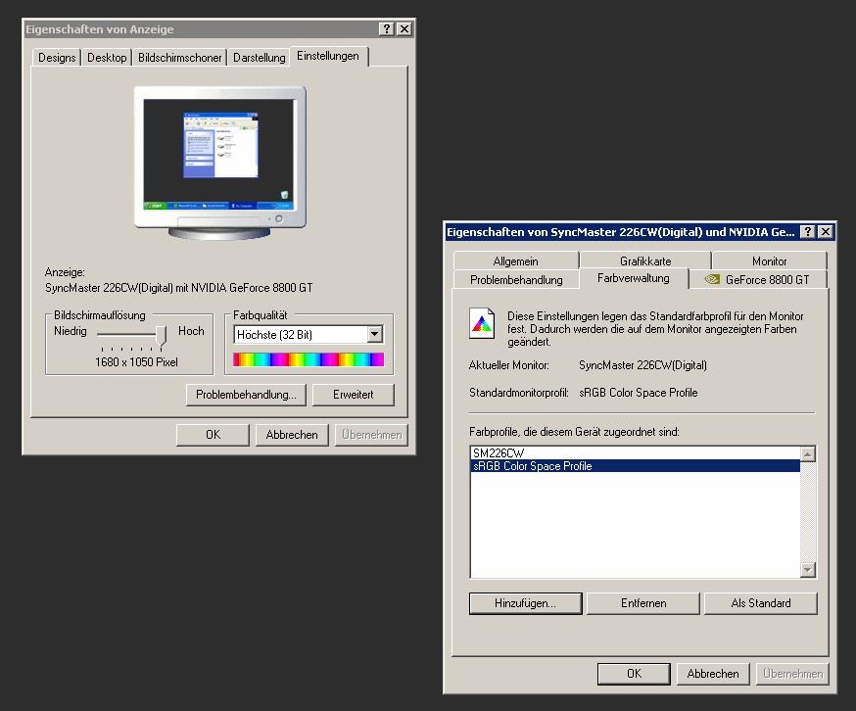Switch to the Bildschirmschoner tab

coord(180,58)
